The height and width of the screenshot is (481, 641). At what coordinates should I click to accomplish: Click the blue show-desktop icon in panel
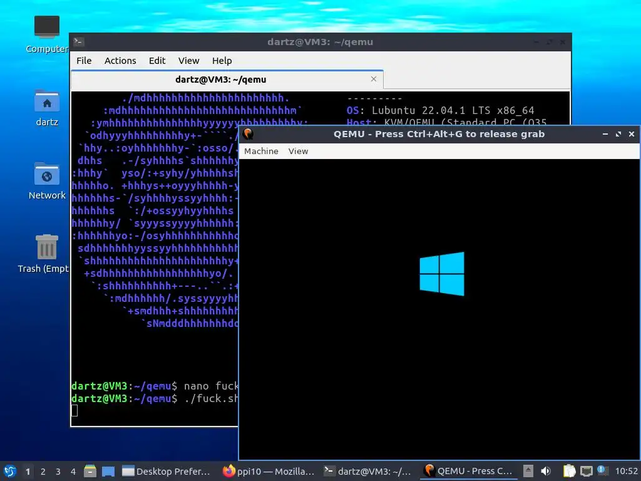108,471
